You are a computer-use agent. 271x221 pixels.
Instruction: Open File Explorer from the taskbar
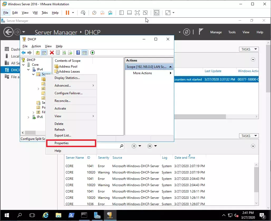59,215
